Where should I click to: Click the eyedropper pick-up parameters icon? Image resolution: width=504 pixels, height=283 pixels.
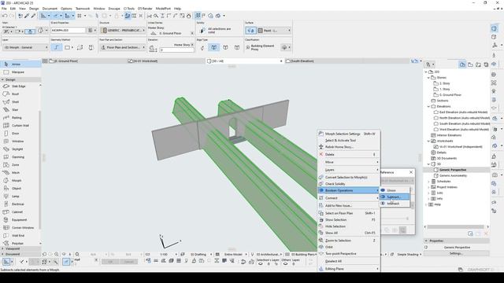coord(27,16)
